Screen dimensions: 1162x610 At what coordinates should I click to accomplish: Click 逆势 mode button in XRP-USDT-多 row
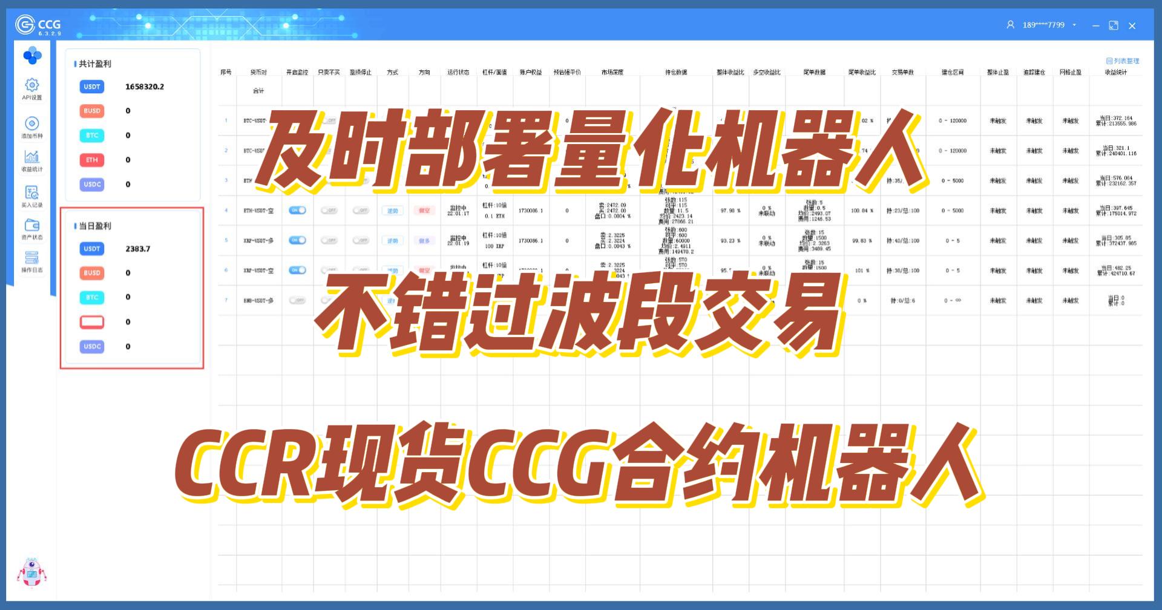pyautogui.click(x=392, y=240)
